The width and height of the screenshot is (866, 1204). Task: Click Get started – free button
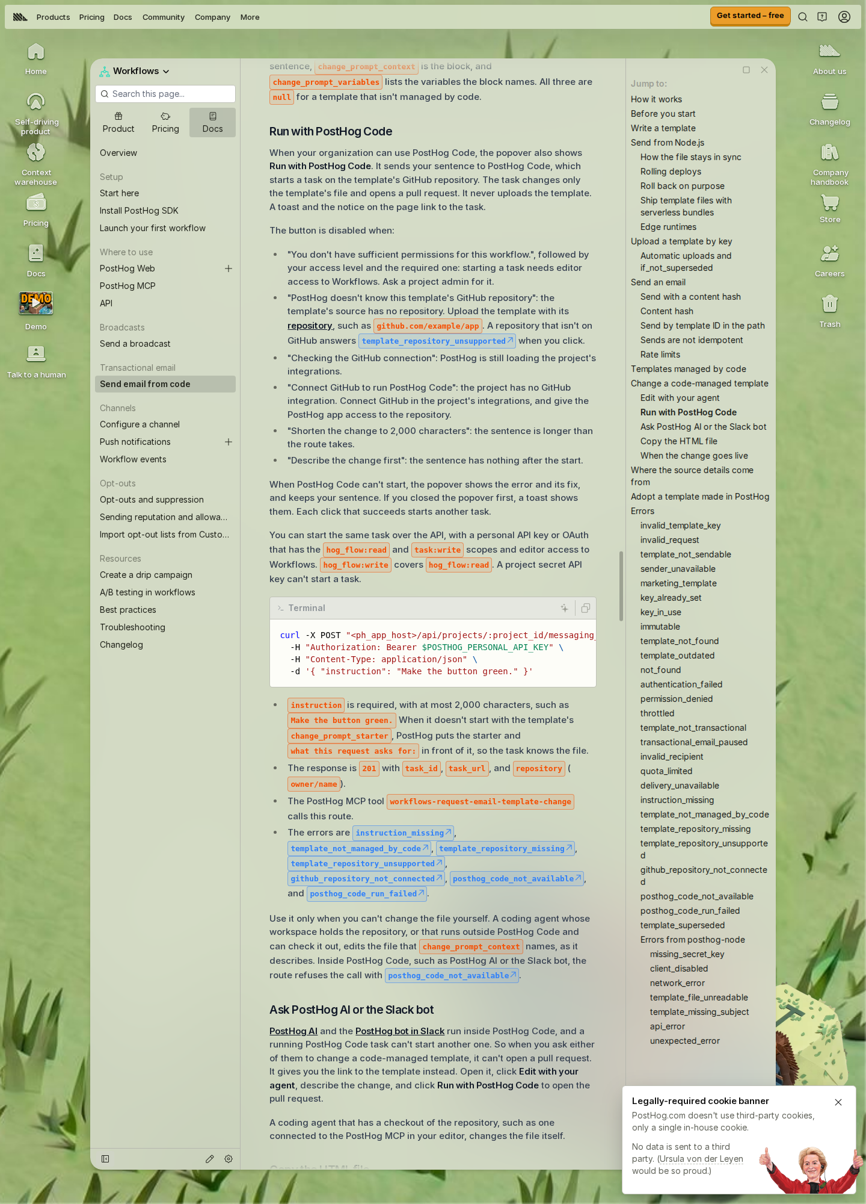(750, 16)
